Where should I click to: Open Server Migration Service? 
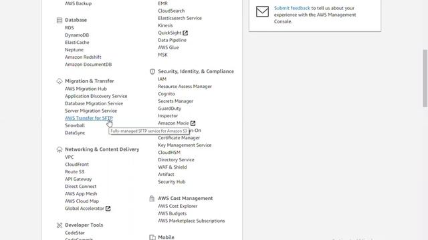(91, 111)
